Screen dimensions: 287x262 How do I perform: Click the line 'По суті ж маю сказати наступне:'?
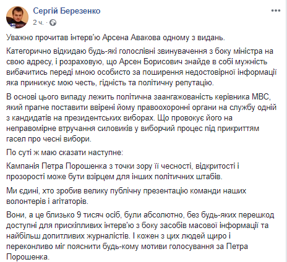[x=65, y=153]
